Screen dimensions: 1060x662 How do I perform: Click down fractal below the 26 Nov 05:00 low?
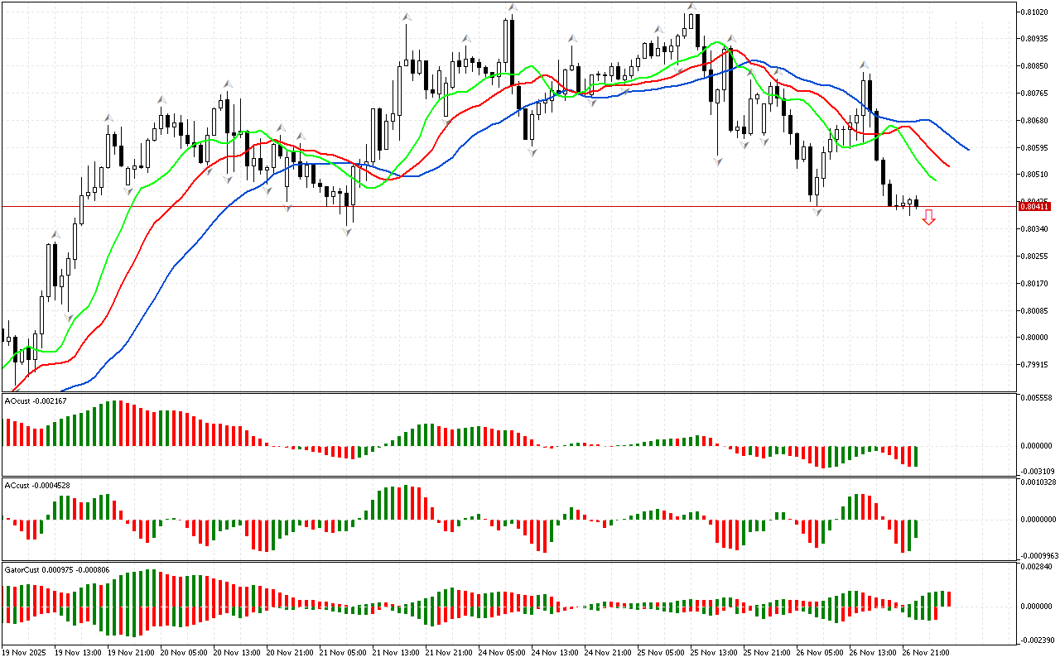click(x=817, y=212)
